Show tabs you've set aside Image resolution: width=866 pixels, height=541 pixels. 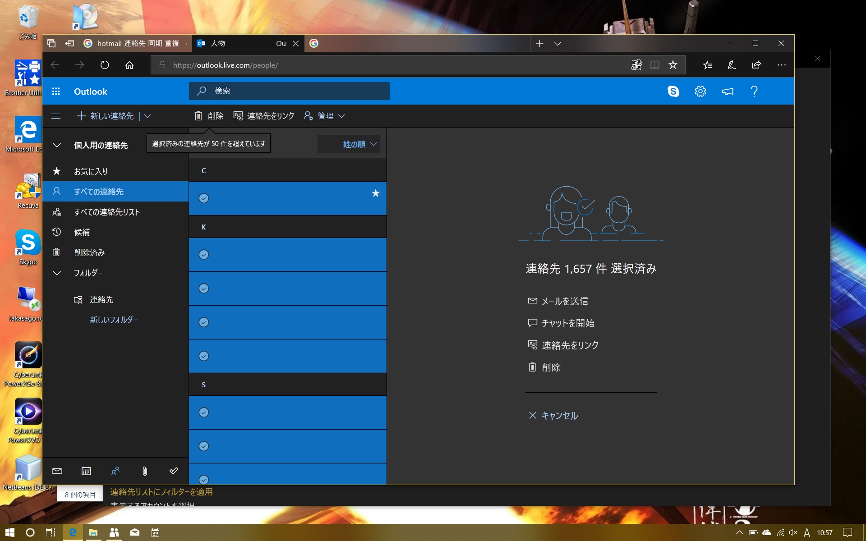[51, 43]
